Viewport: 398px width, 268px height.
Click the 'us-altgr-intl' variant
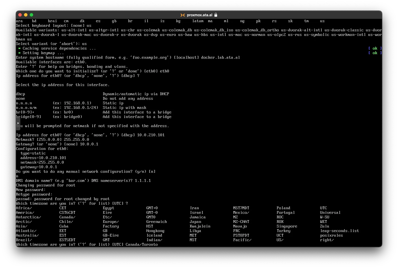[104, 30]
